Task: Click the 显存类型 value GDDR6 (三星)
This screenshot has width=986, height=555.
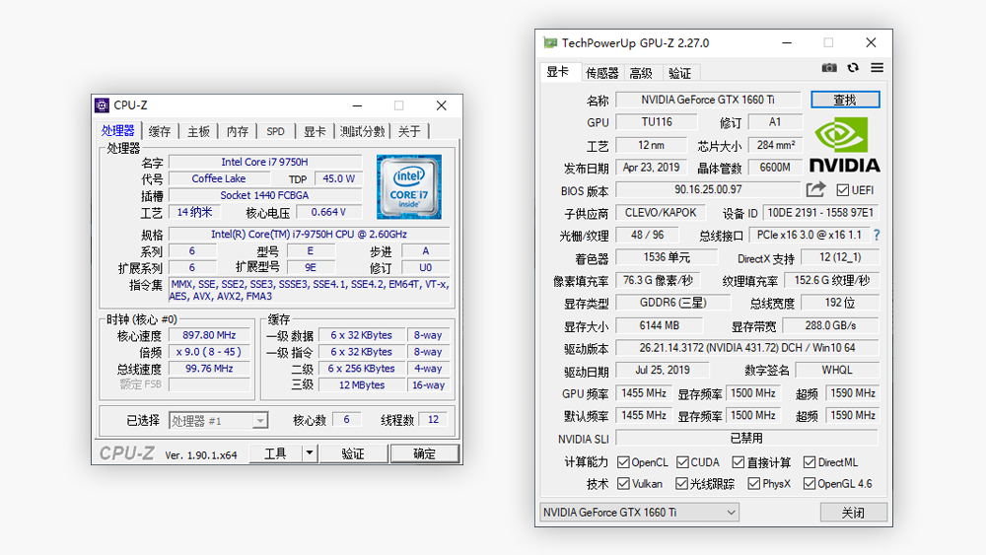Action: [672, 303]
